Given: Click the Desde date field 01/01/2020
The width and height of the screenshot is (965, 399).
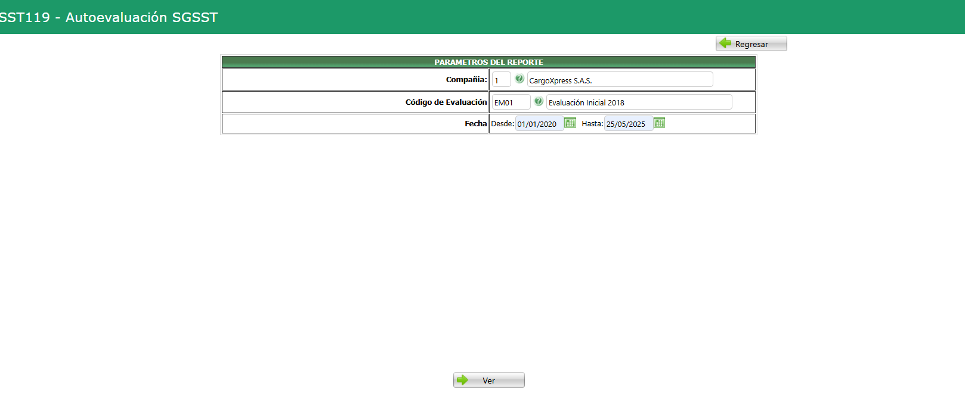Looking at the screenshot, I should pyautogui.click(x=539, y=123).
